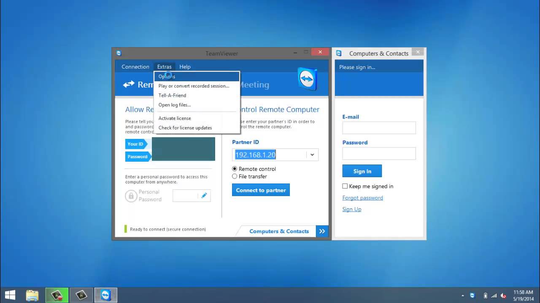Click the Extras menu header
540x303 pixels.
coord(165,66)
